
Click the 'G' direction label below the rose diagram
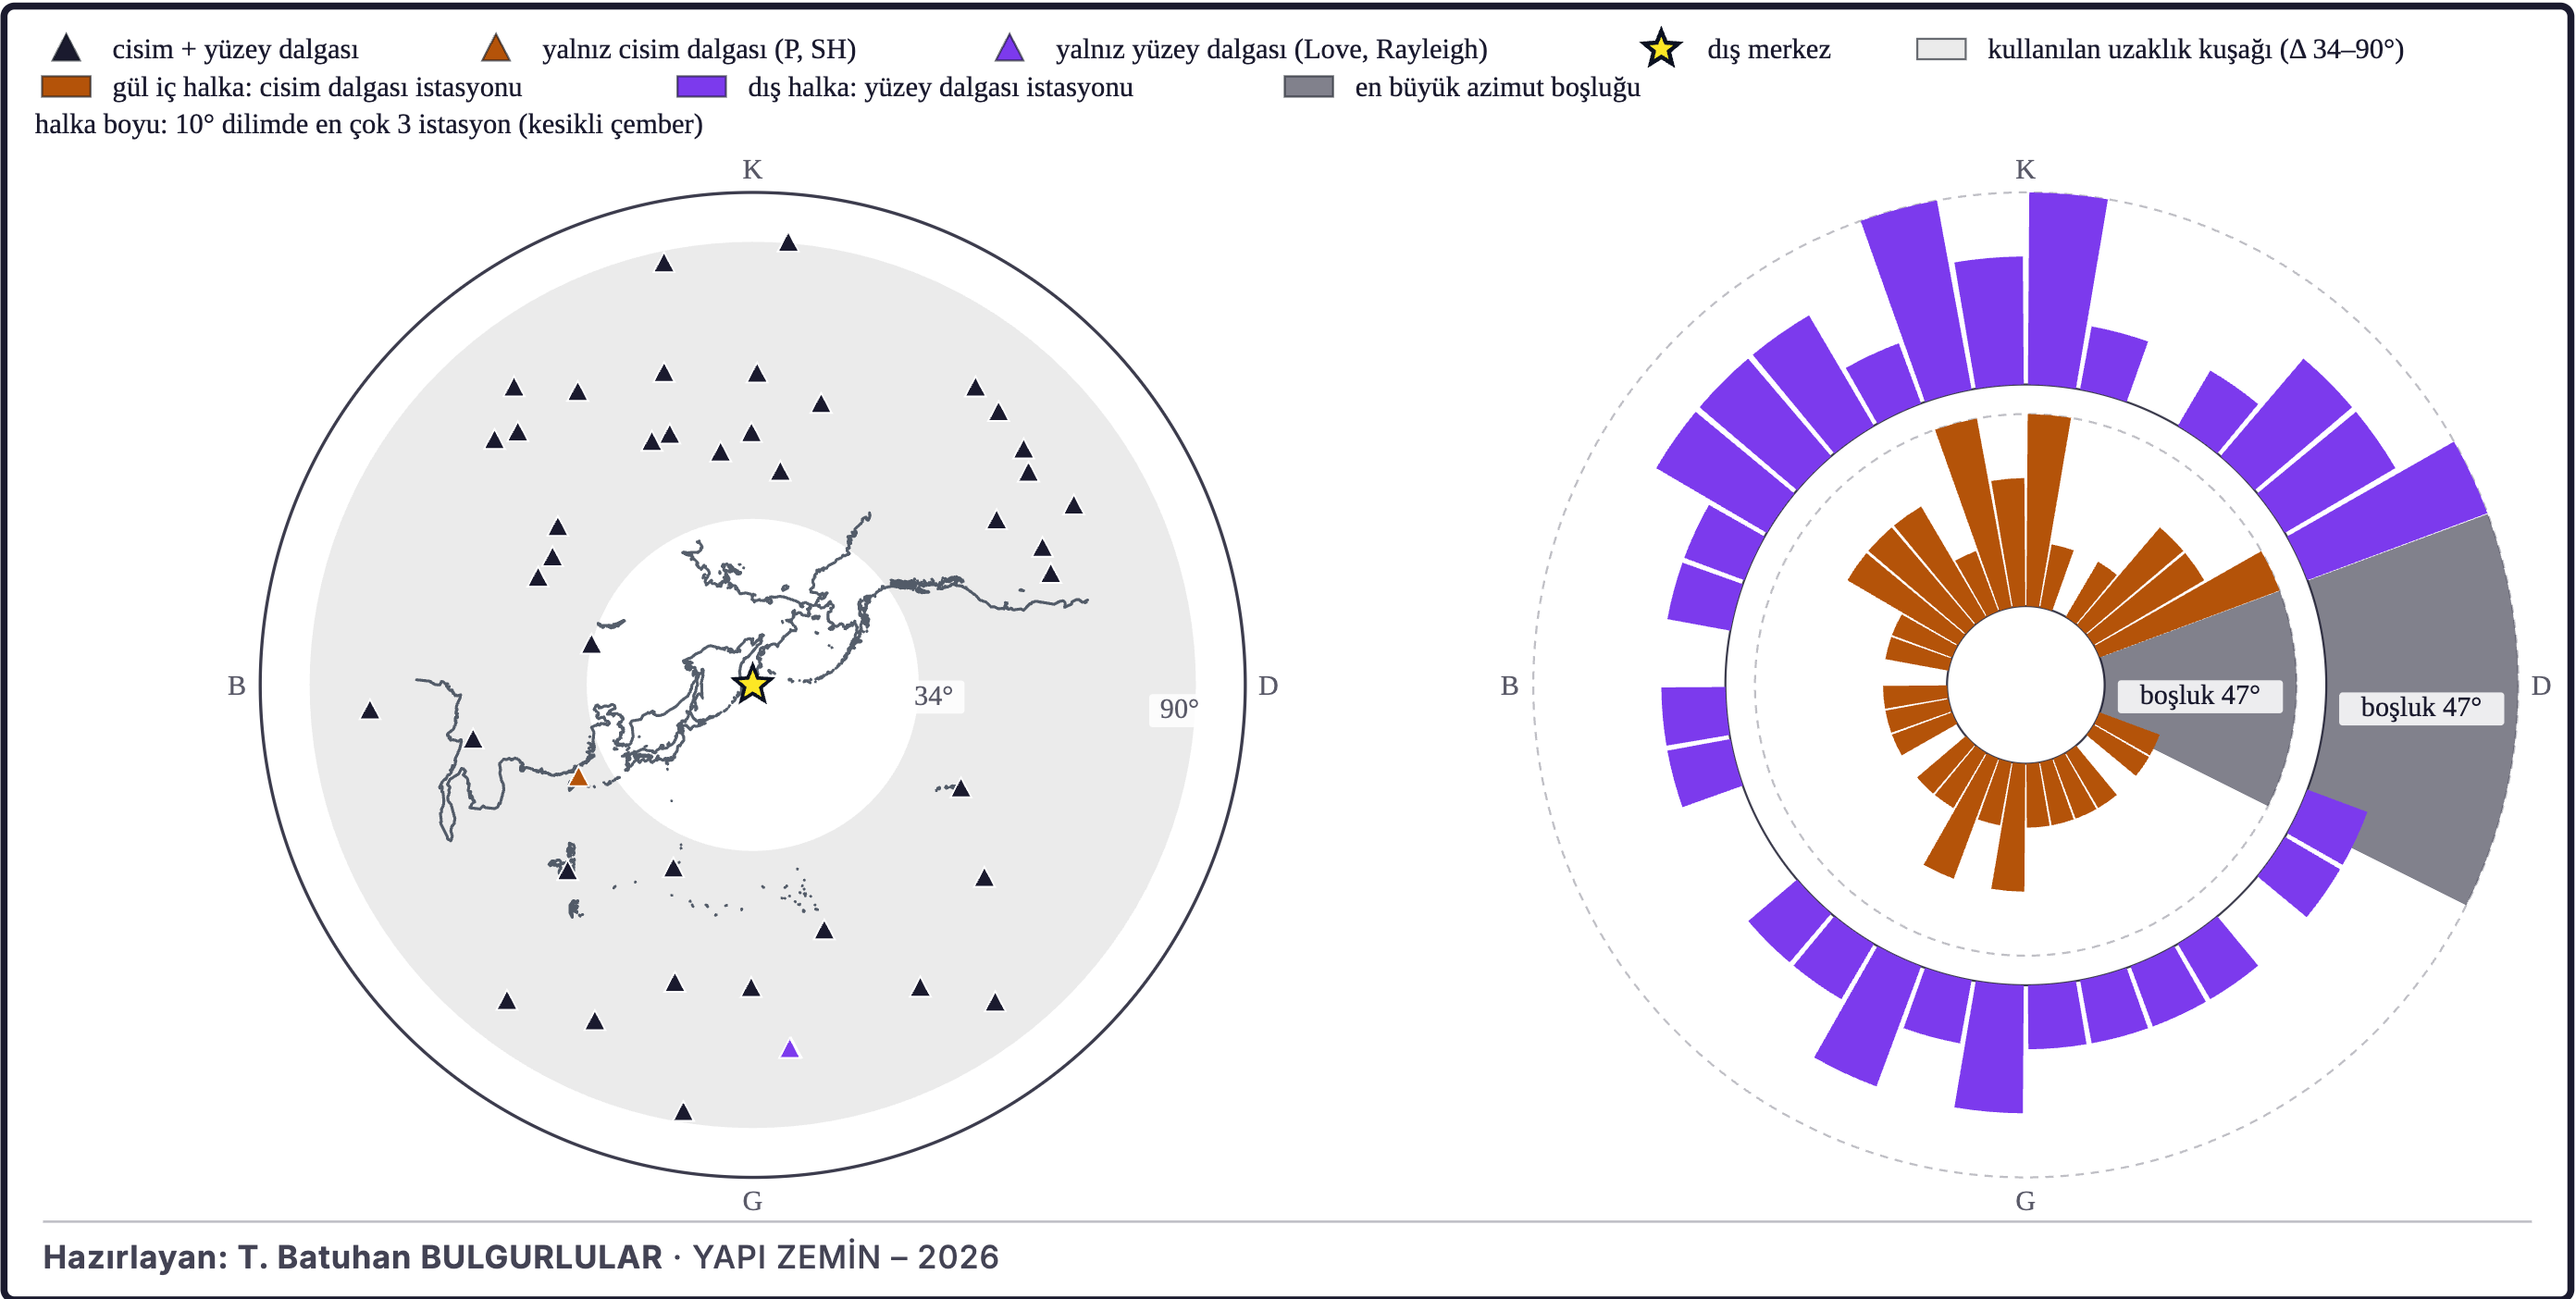point(2025,1201)
